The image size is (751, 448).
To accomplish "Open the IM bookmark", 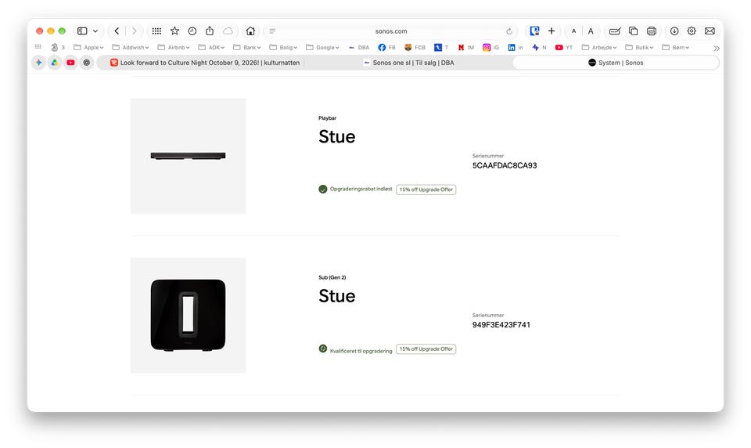I will click(466, 48).
